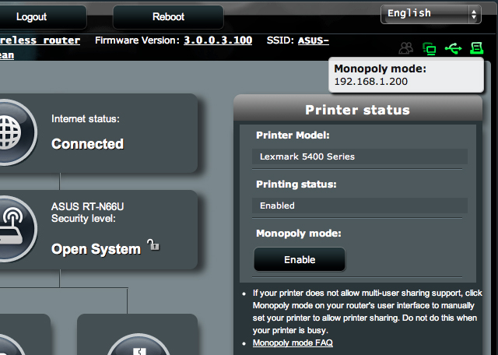Open the firmware version 3.0.0.3.100 link
This screenshot has width=498, height=355.
click(218, 40)
